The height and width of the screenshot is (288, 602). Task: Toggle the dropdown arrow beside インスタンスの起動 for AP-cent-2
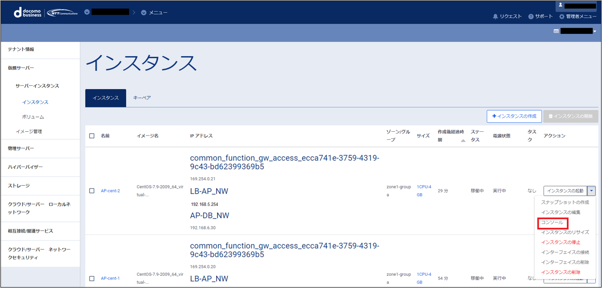click(x=592, y=191)
